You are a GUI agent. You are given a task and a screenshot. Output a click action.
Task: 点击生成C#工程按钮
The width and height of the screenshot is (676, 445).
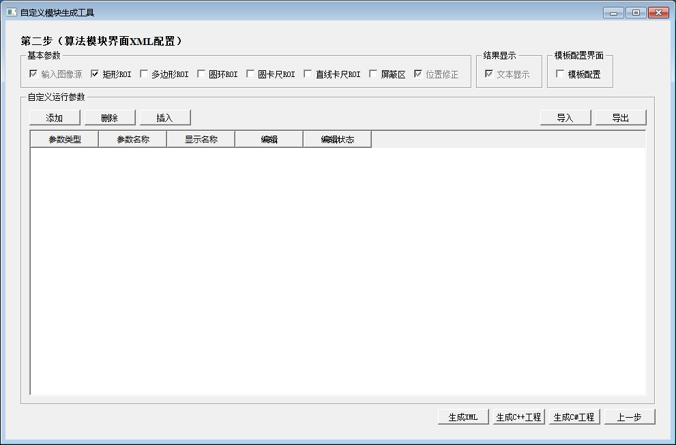point(574,416)
